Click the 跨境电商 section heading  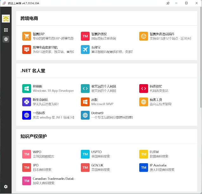tap(29, 18)
